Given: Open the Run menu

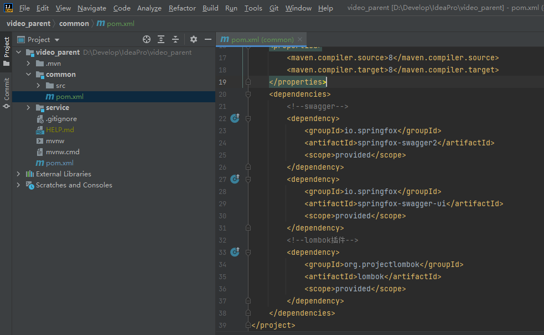Looking at the screenshot, I should (x=231, y=8).
